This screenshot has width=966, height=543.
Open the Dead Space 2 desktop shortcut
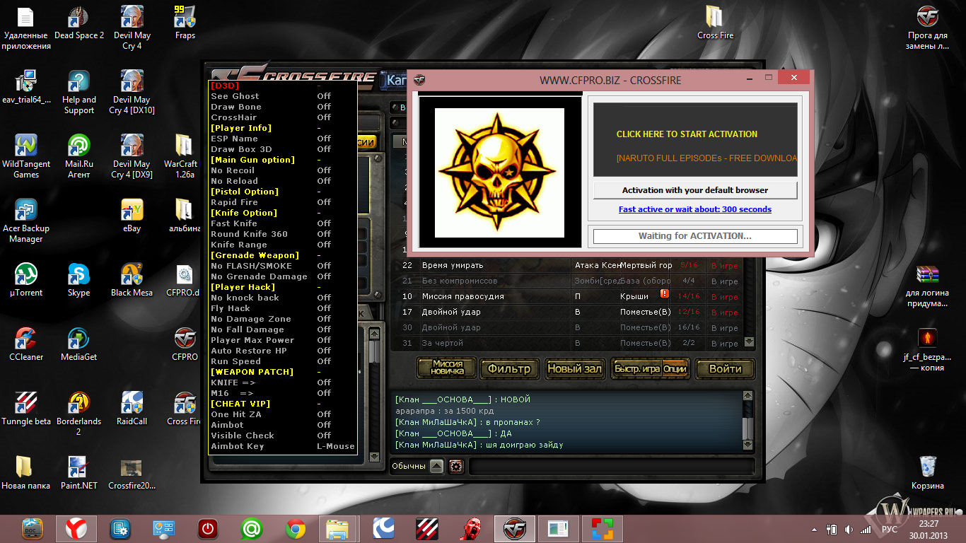click(x=78, y=22)
